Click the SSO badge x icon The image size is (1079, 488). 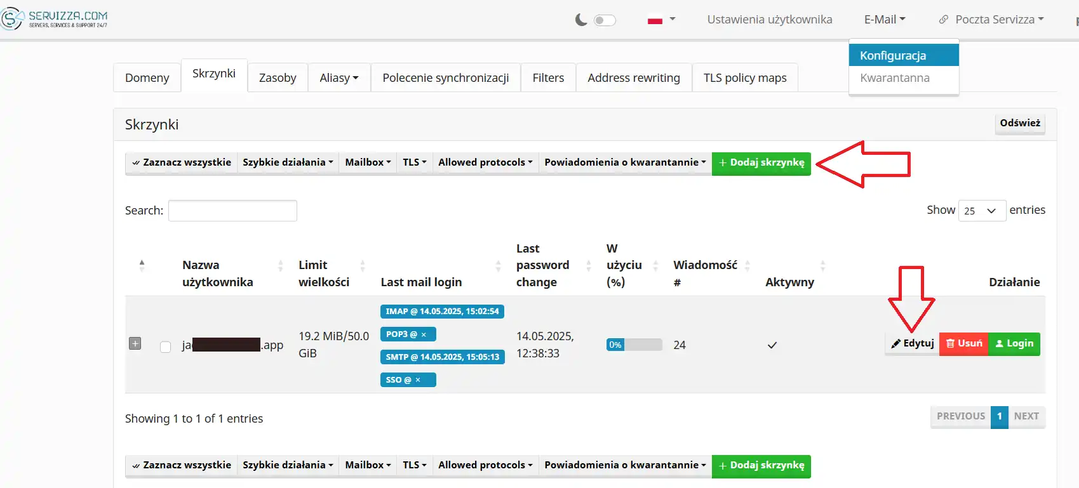click(x=418, y=380)
